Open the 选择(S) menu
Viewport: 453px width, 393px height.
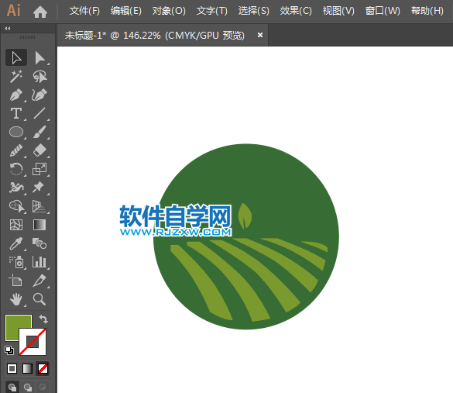pyautogui.click(x=254, y=11)
